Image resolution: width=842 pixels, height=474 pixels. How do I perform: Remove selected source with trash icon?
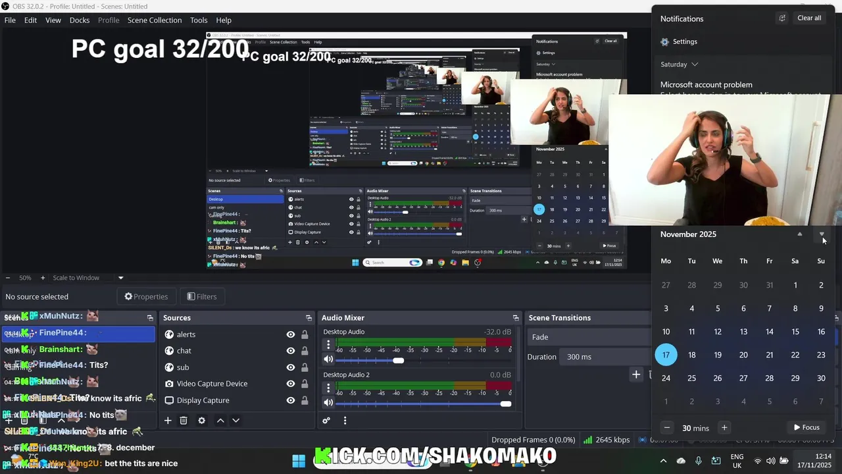tap(184, 421)
